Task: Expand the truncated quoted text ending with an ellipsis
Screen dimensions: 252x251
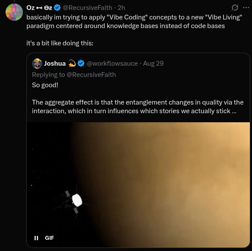Action: tap(234, 111)
